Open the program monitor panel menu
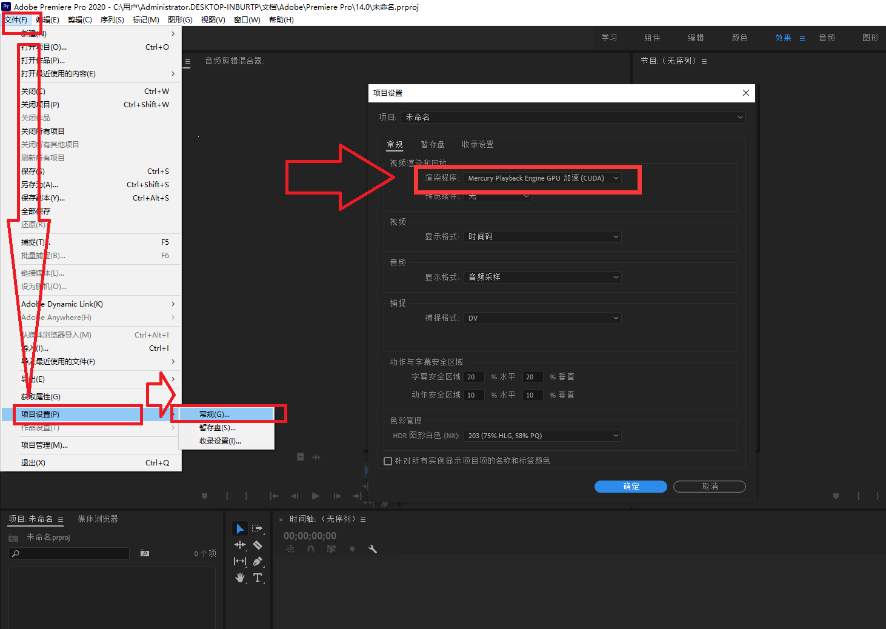This screenshot has height=629, width=886. pos(704,61)
